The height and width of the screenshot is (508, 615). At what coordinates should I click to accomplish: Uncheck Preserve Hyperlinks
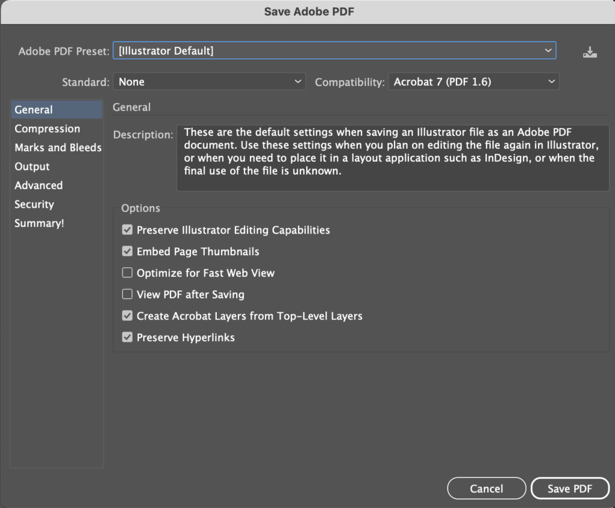[127, 337]
